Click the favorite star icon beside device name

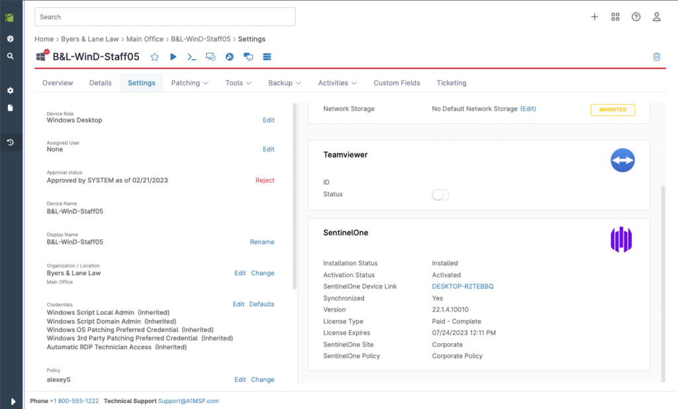(x=155, y=57)
